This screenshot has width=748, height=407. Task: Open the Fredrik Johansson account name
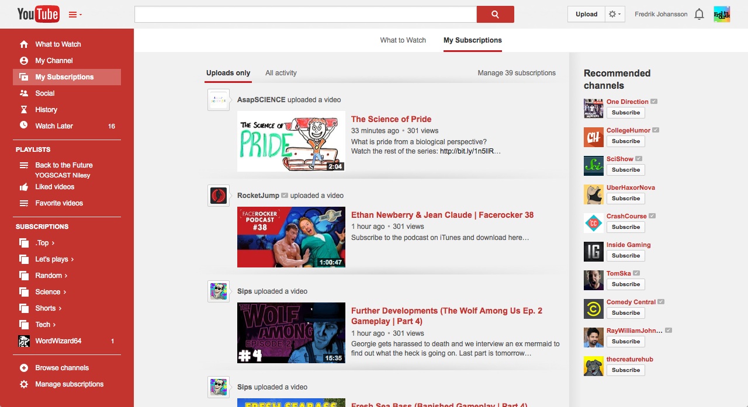click(x=661, y=14)
